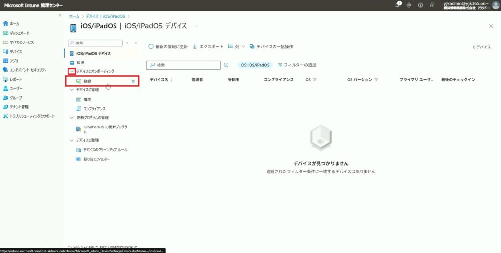Click the 所有権 column header

click(x=233, y=80)
